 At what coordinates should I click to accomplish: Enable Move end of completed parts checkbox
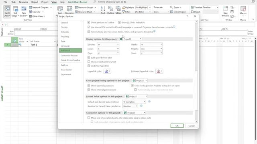pos(89,118)
